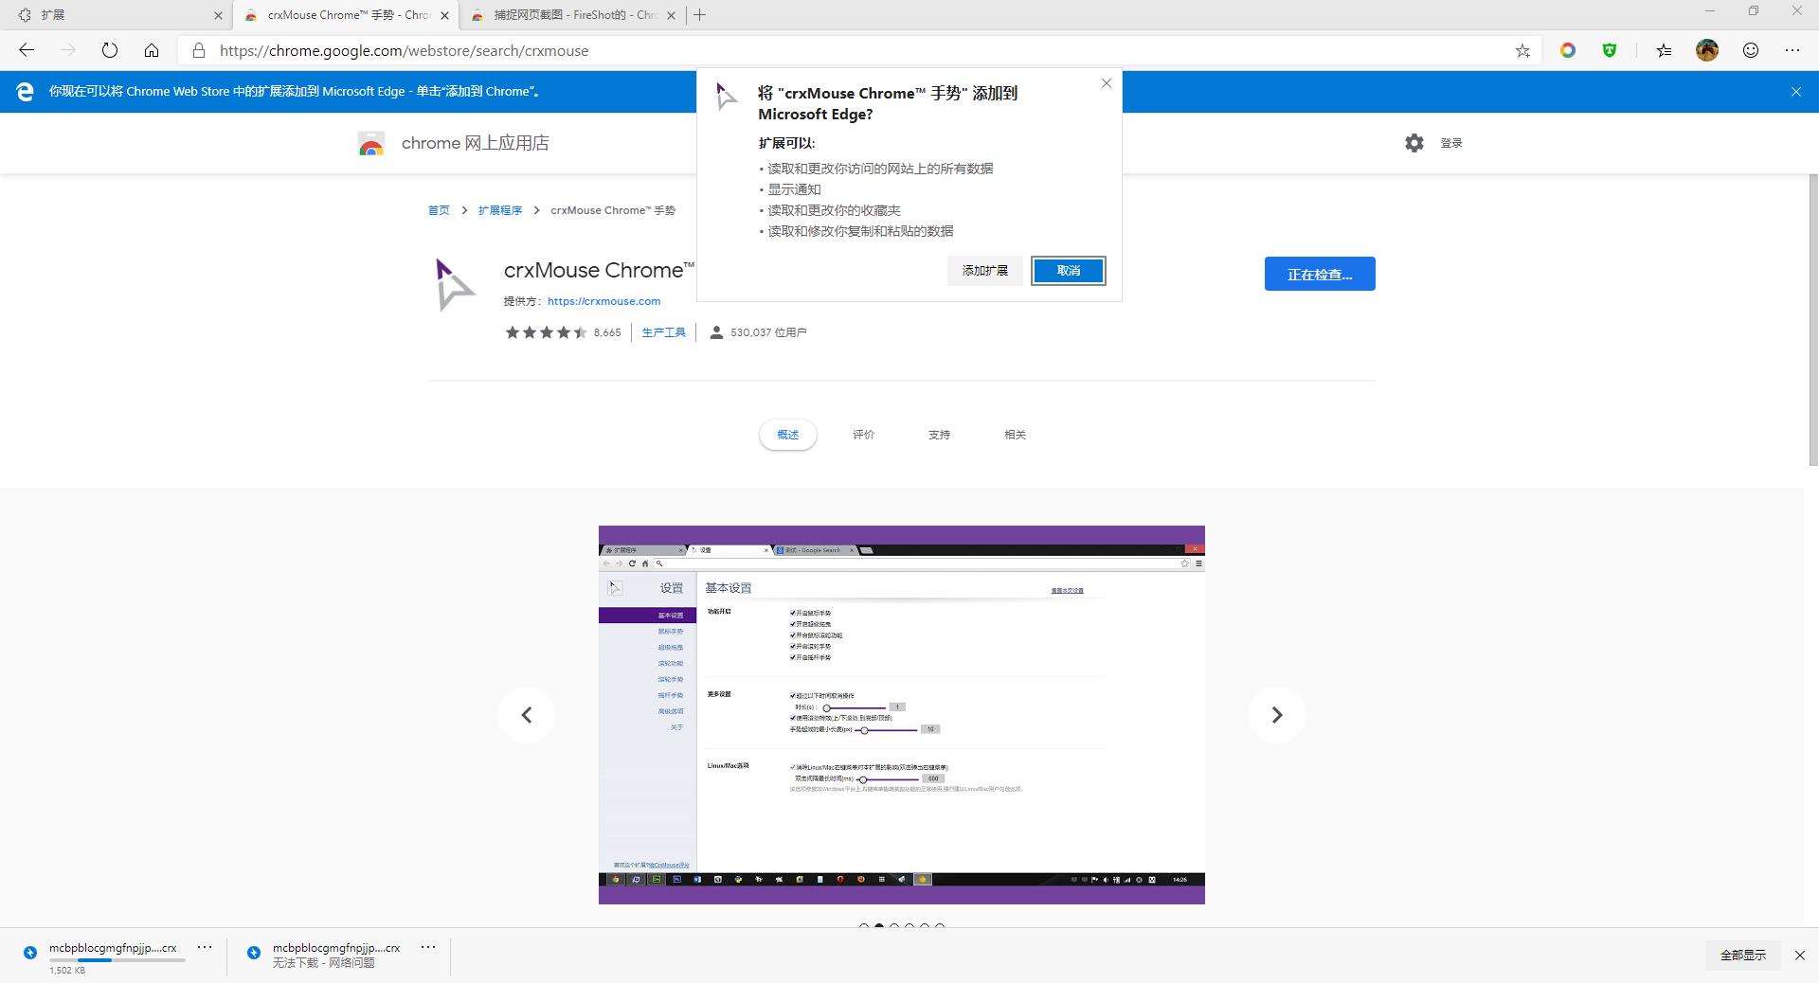Image resolution: width=1819 pixels, height=983 pixels.
Task: Show the next screenshot in the carousel
Action: [x=1277, y=715]
